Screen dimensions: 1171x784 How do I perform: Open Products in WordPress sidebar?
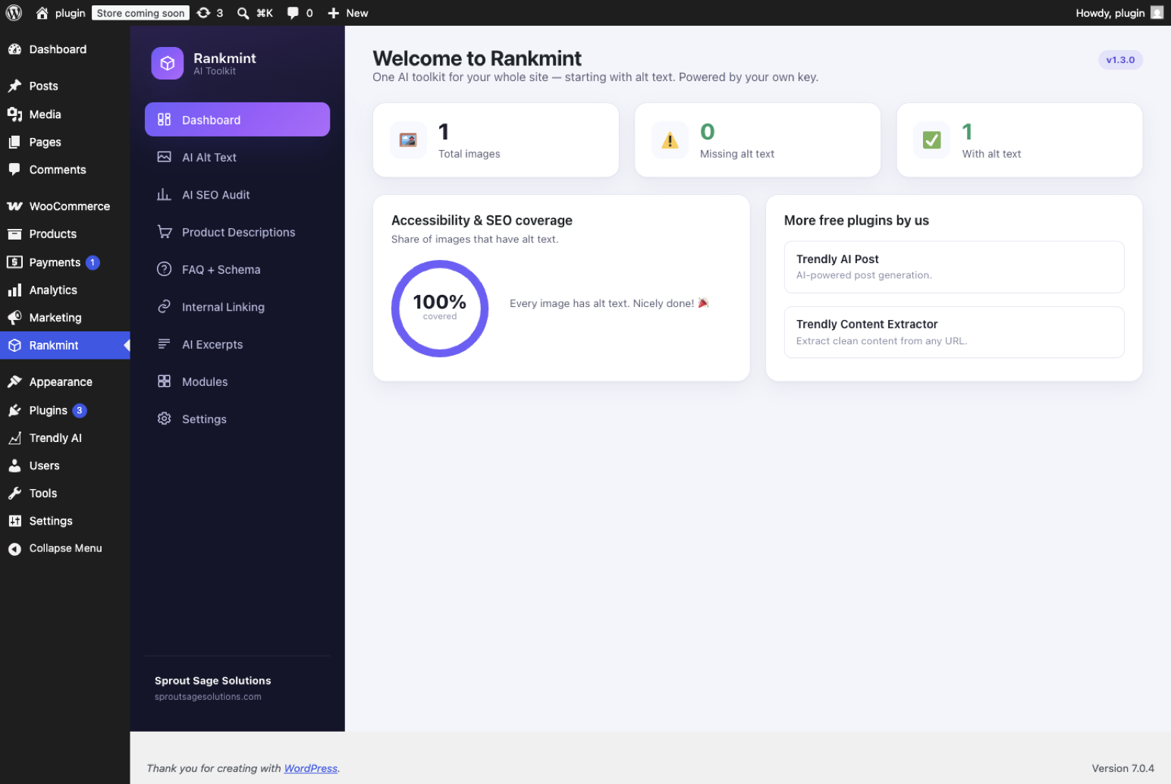tap(65, 234)
